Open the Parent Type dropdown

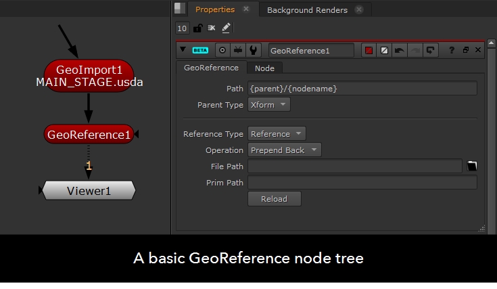tap(268, 105)
